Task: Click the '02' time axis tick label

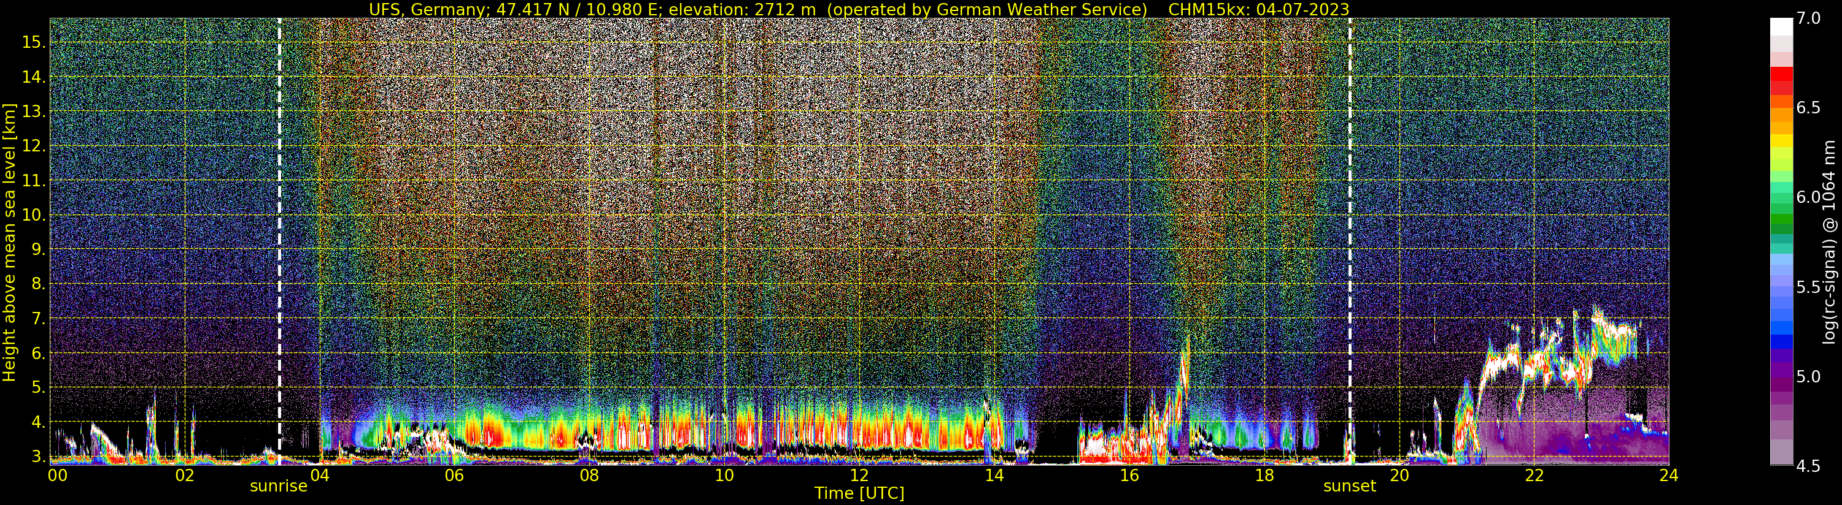Action: point(185,476)
